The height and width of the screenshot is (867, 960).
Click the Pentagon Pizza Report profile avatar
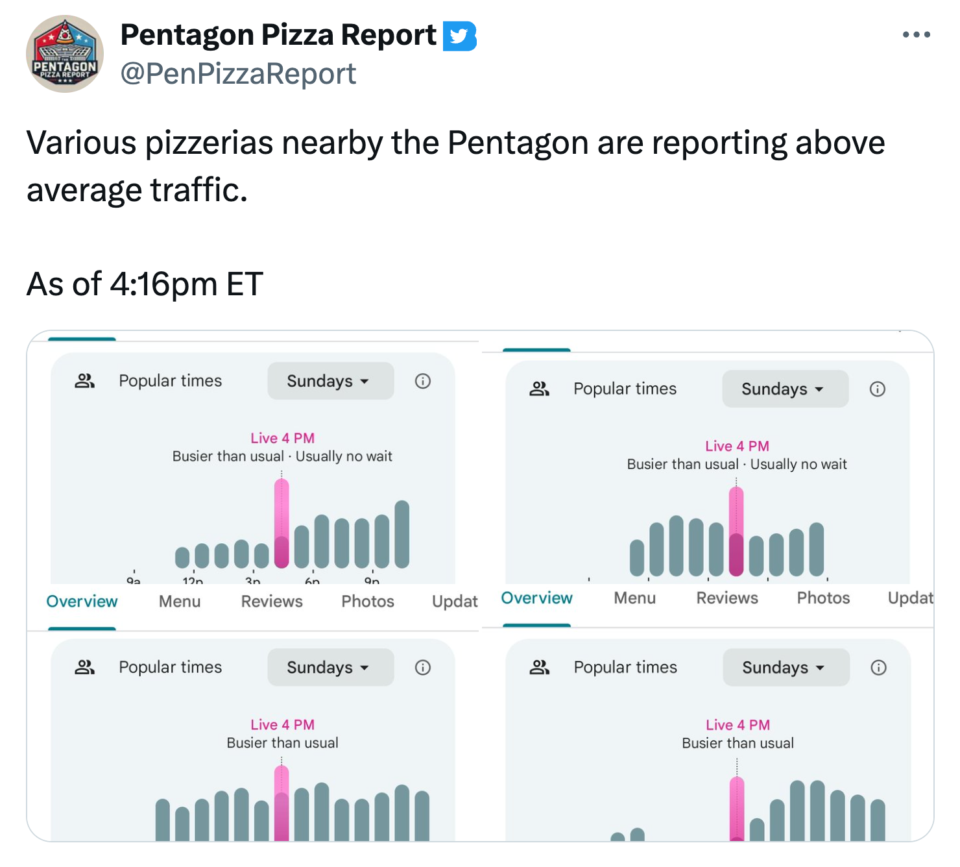(65, 54)
